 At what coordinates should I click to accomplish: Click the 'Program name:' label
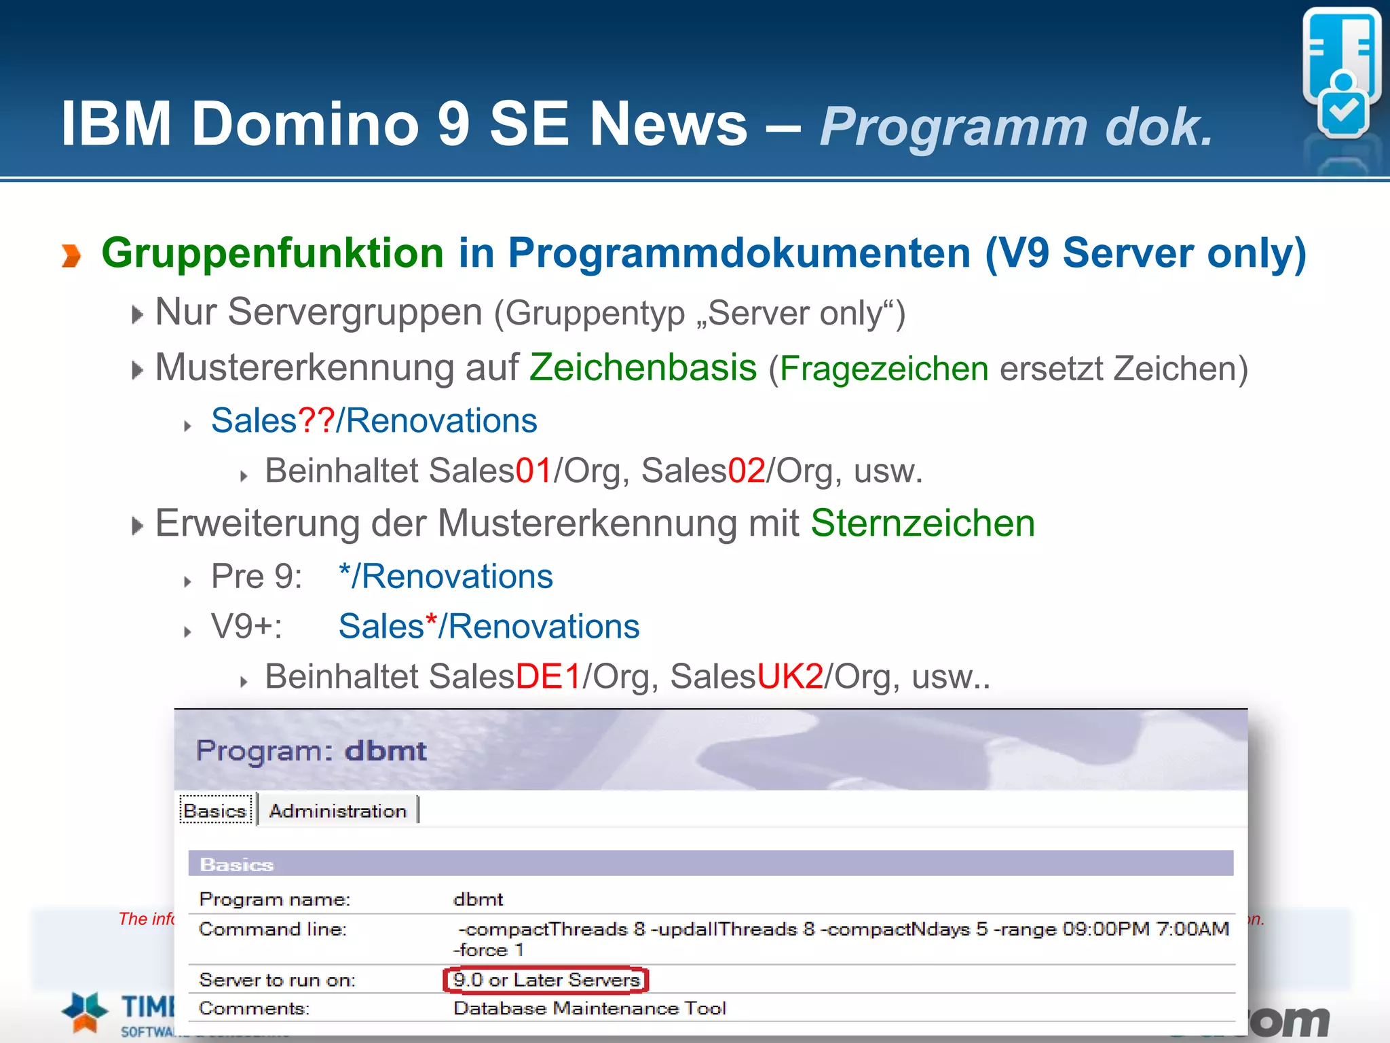274,899
